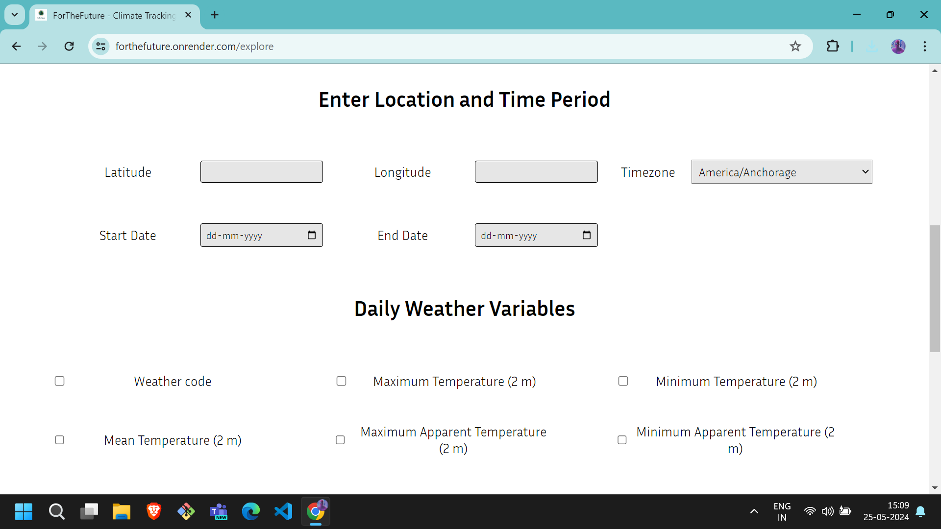The image size is (941, 529).
Task: Enable the Weather code checkbox
Action: tap(60, 381)
